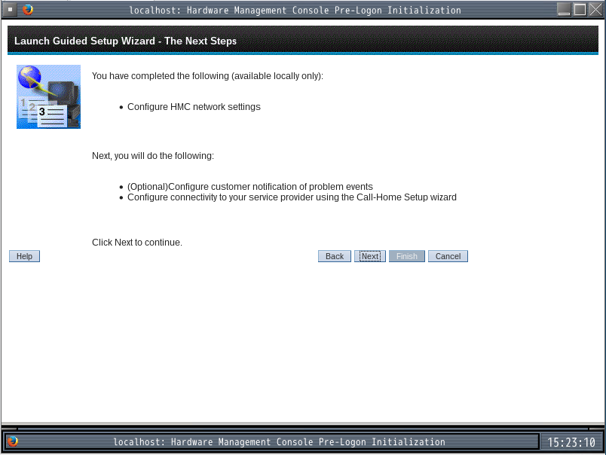The height and width of the screenshot is (455, 606).
Task: Click the Firefox icon in title bar
Action: 27,9
